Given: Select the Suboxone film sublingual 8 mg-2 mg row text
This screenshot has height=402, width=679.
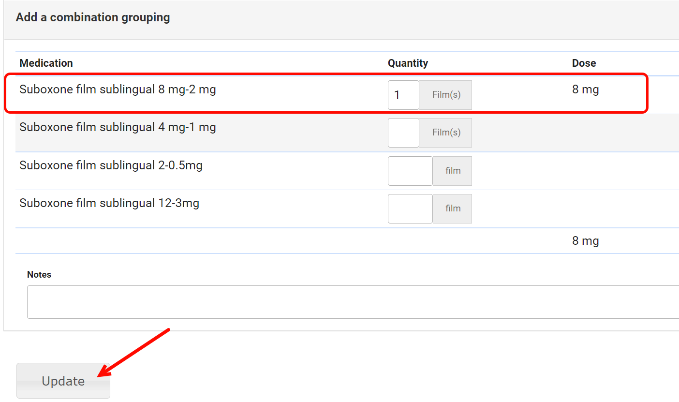Looking at the screenshot, I should 118,89.
